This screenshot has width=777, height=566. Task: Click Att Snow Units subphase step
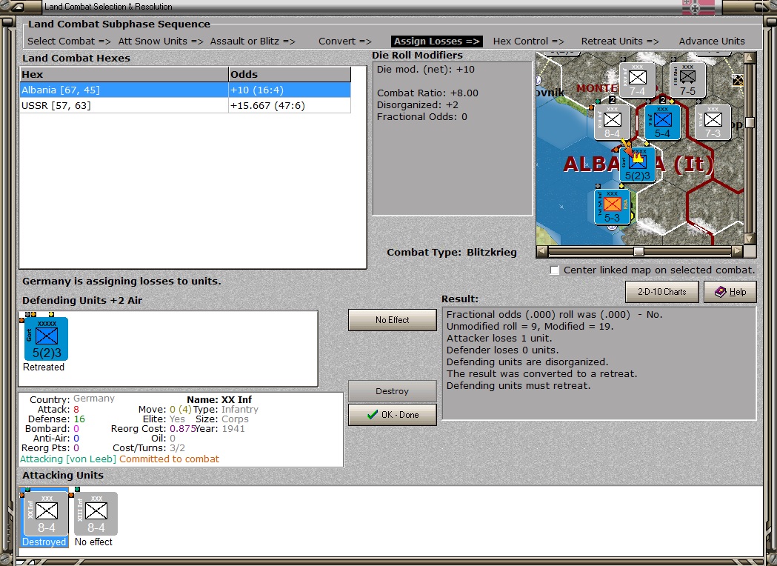[161, 41]
